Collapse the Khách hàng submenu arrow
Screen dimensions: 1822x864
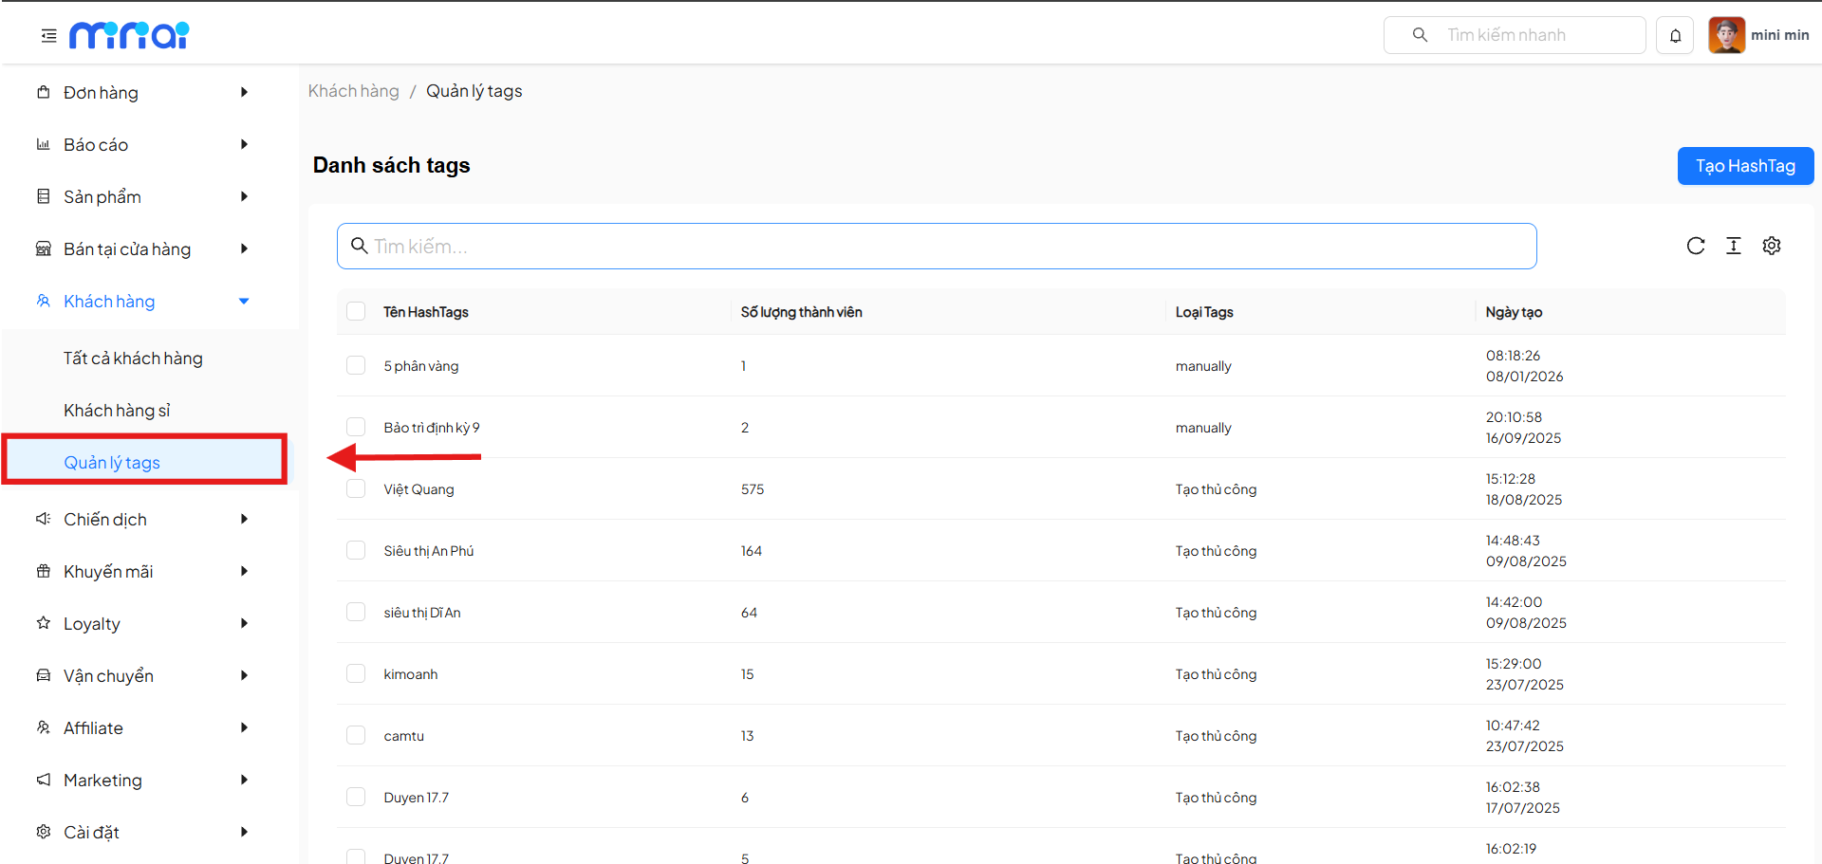tap(244, 302)
